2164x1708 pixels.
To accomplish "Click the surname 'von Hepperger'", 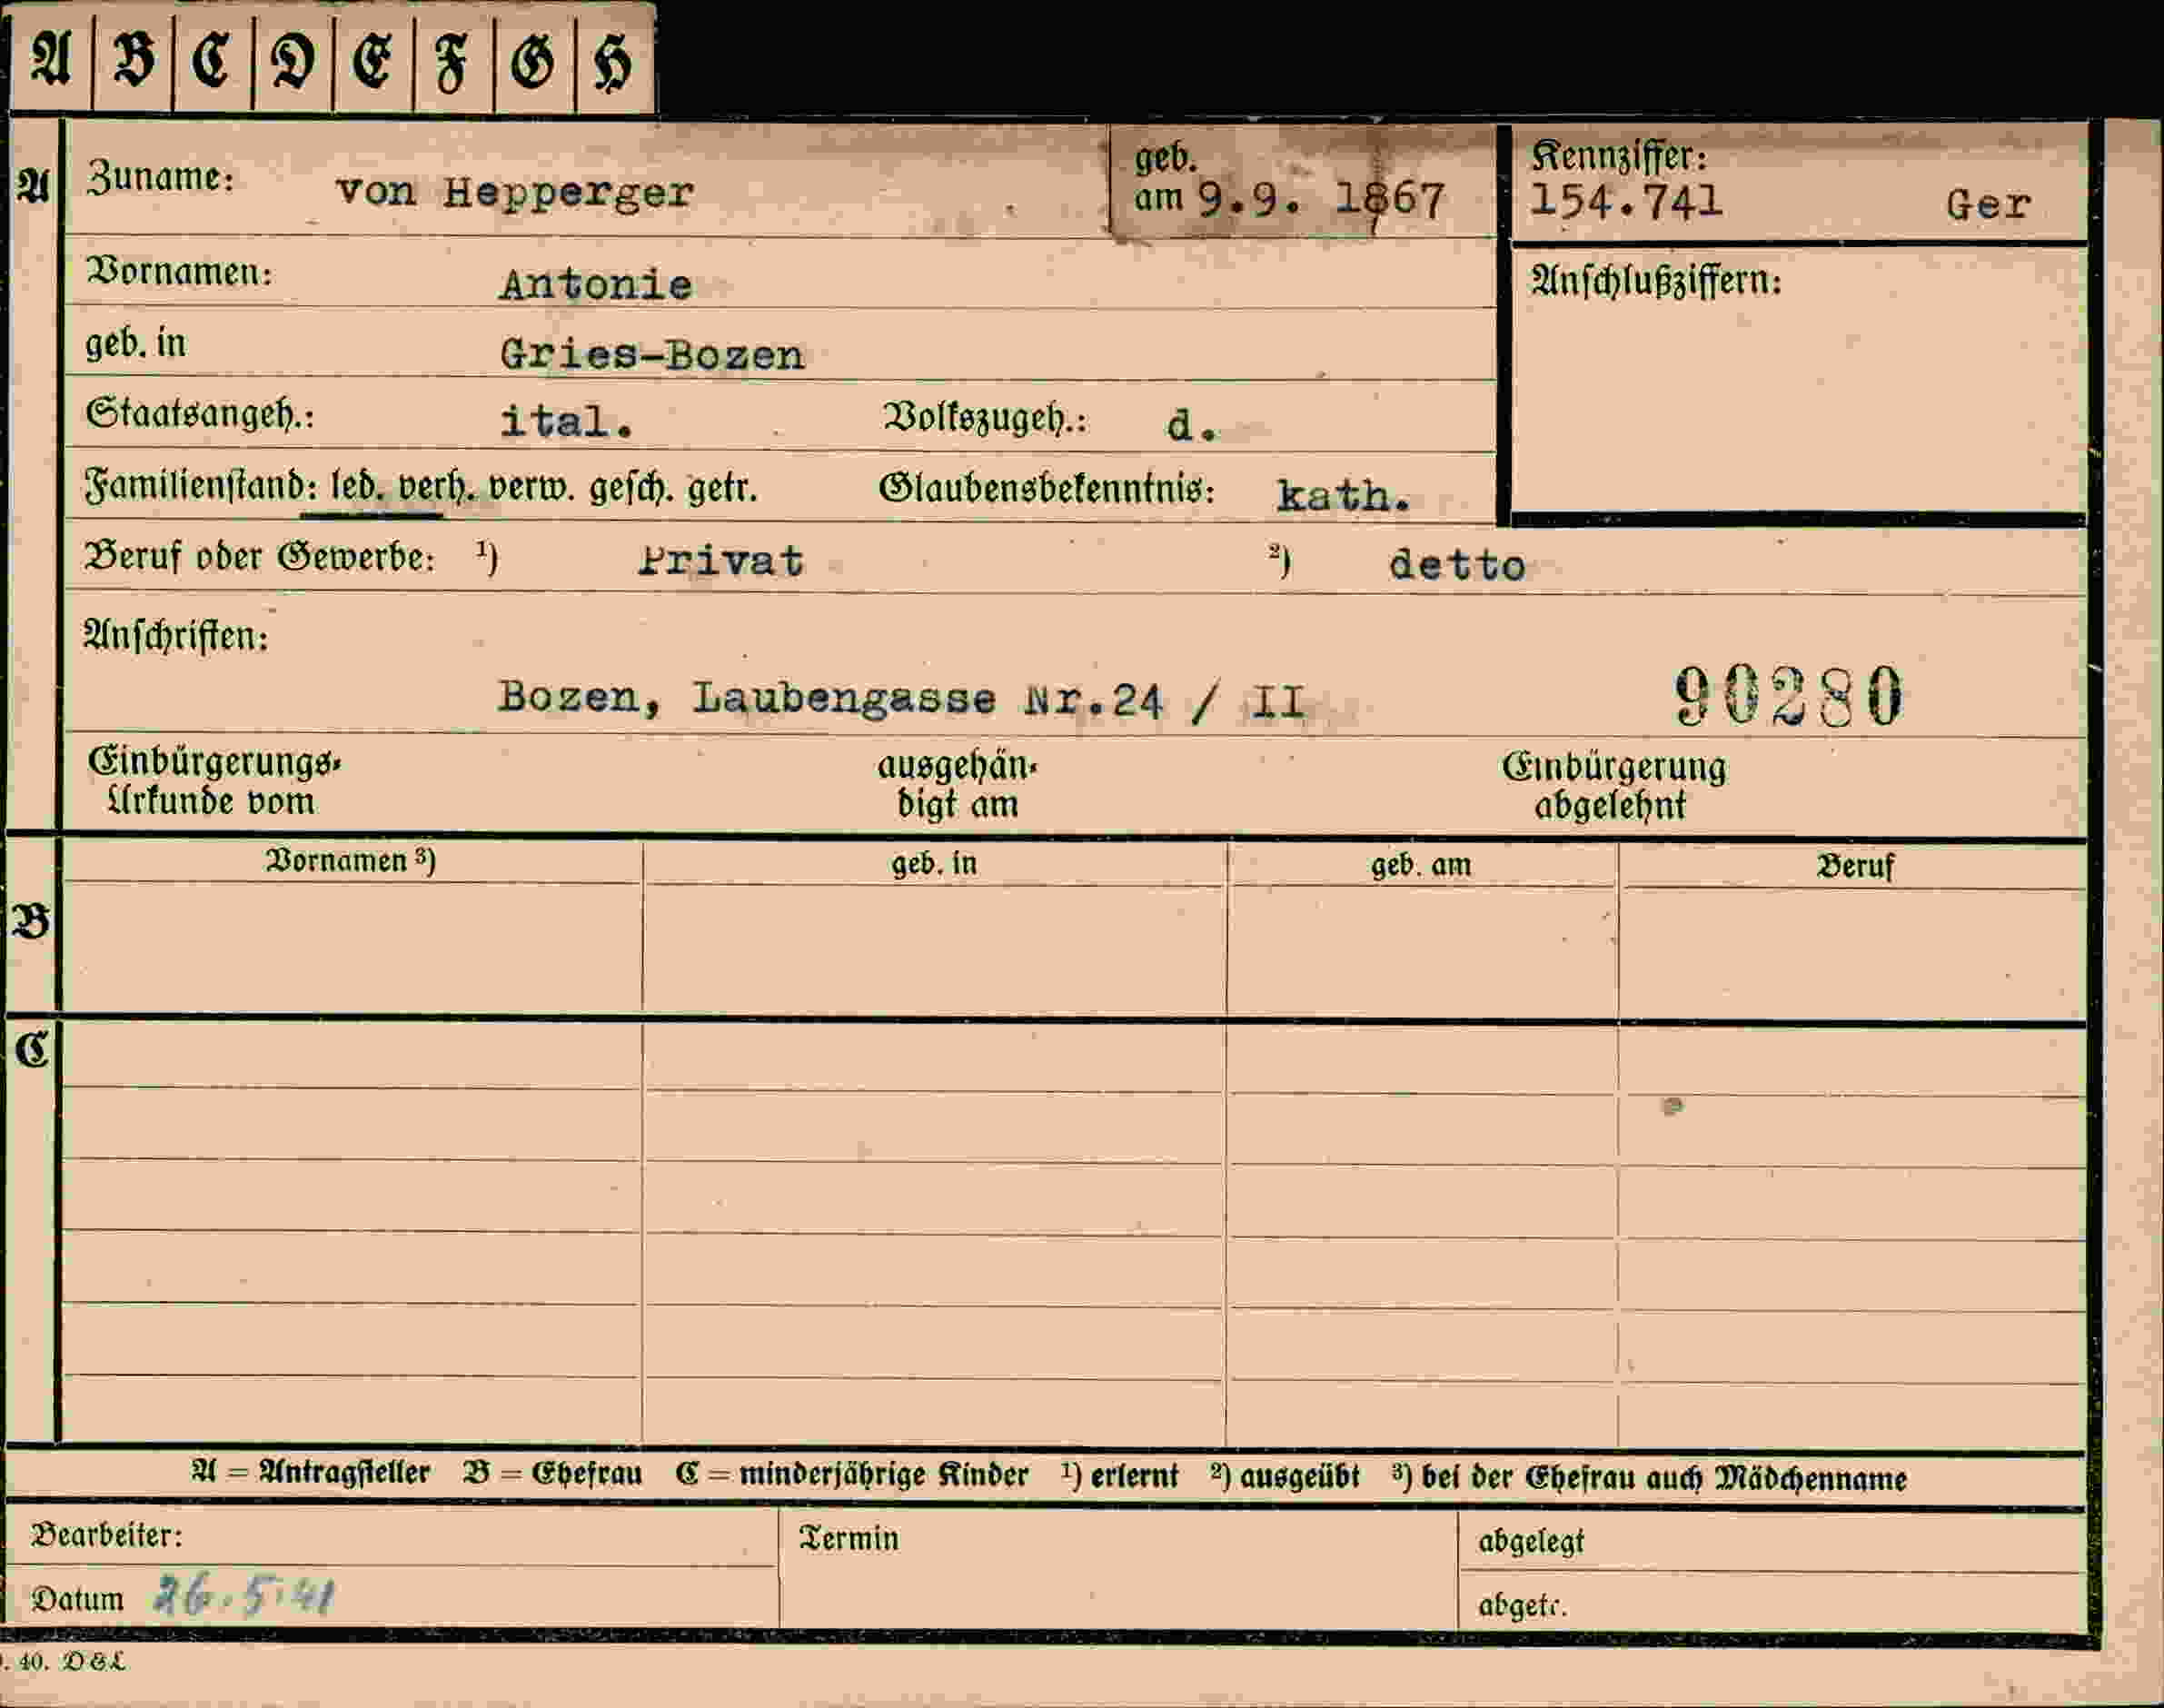I will (x=515, y=192).
